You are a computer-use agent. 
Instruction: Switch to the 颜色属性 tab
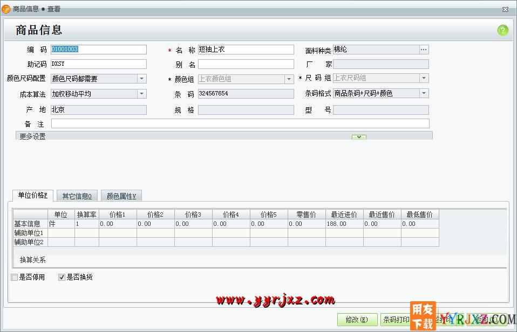click(x=121, y=196)
